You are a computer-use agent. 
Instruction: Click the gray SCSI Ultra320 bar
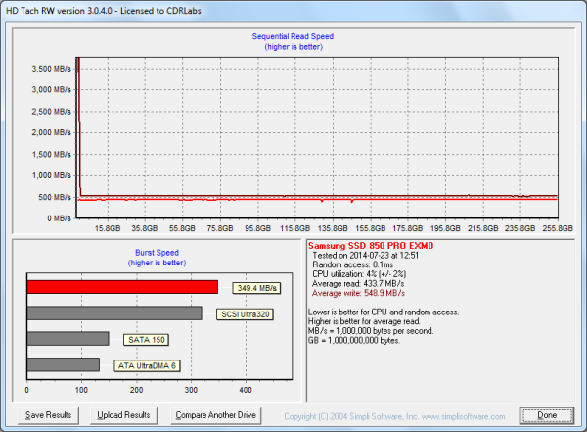point(114,313)
